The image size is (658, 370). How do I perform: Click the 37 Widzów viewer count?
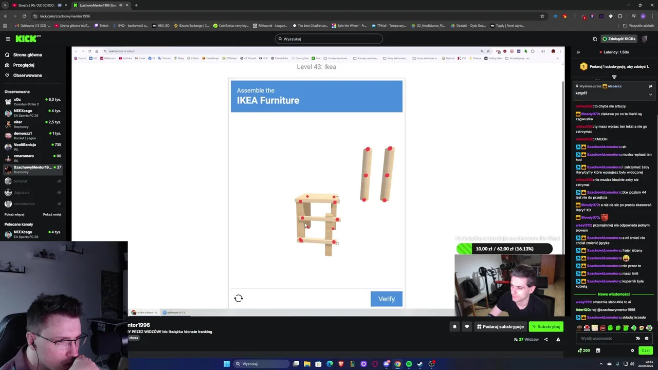(526, 339)
